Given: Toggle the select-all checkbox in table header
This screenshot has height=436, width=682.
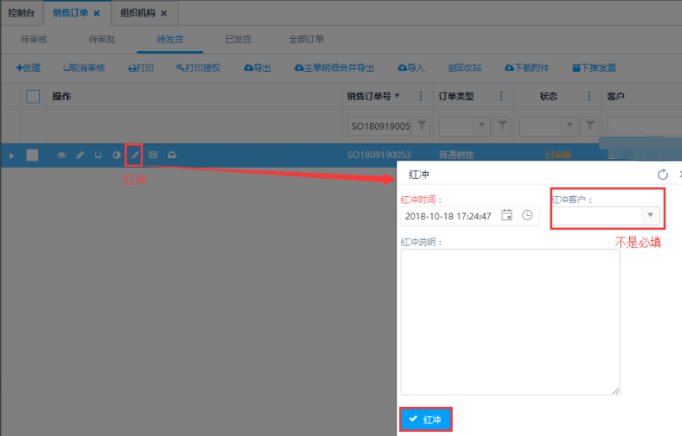Looking at the screenshot, I should pos(33,97).
